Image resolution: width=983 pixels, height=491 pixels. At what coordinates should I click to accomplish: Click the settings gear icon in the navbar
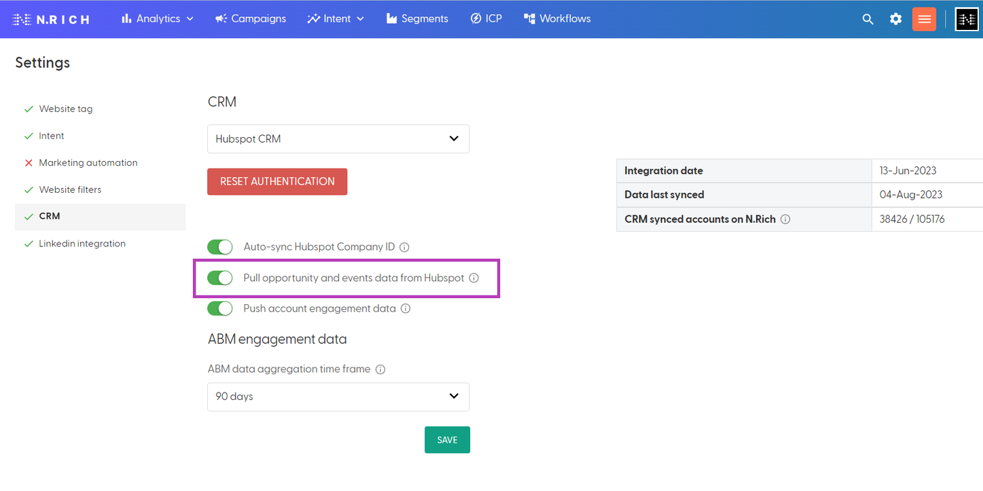895,19
